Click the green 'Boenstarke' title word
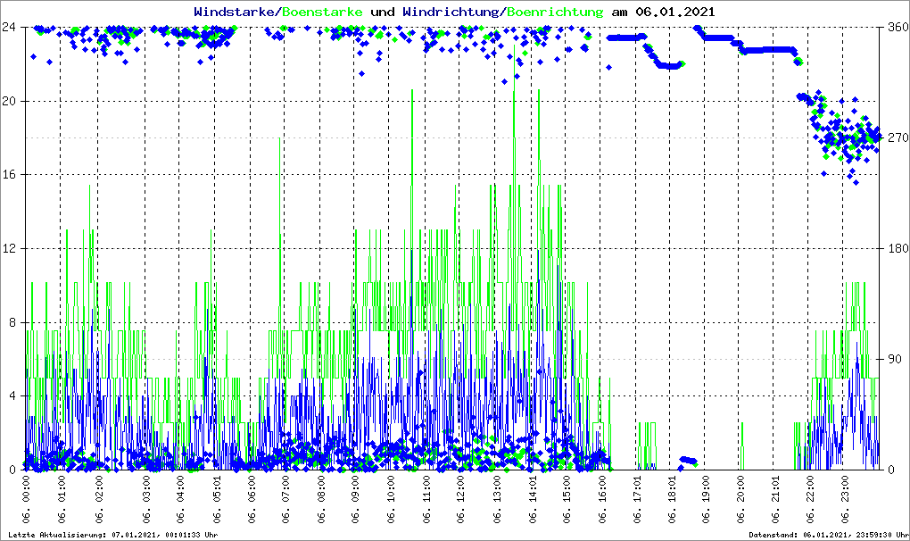 point(322,12)
